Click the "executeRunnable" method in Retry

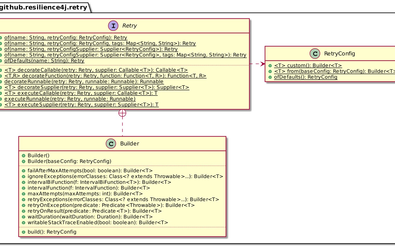[70, 99]
